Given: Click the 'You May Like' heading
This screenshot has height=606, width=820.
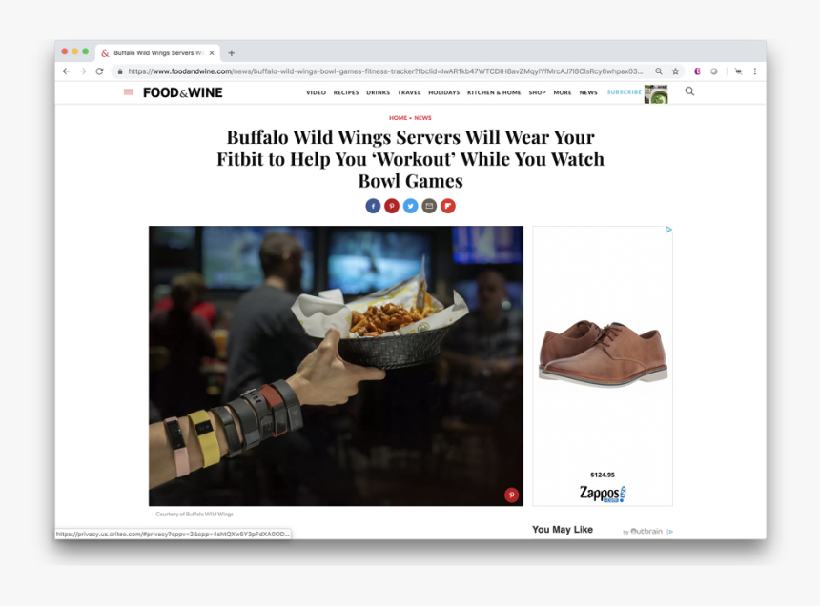Looking at the screenshot, I should tap(563, 530).
